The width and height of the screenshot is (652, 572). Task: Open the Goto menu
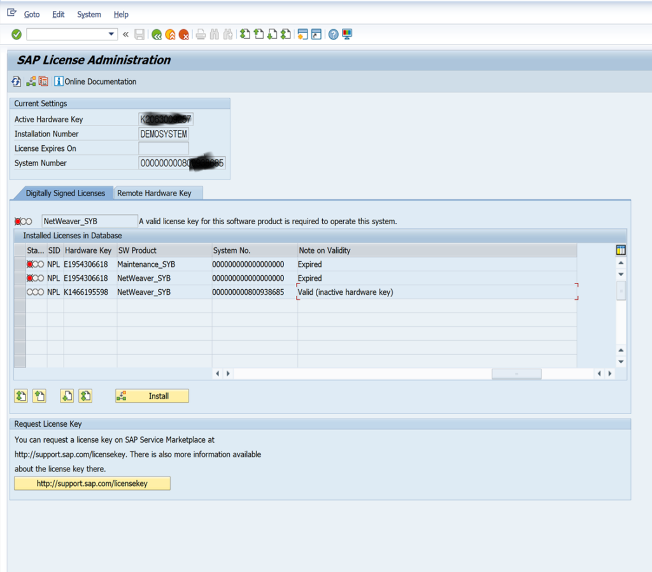point(32,14)
